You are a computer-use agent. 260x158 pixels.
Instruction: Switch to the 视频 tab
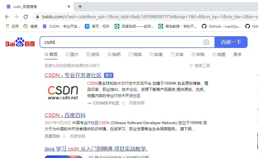pyautogui.click(x=135, y=54)
